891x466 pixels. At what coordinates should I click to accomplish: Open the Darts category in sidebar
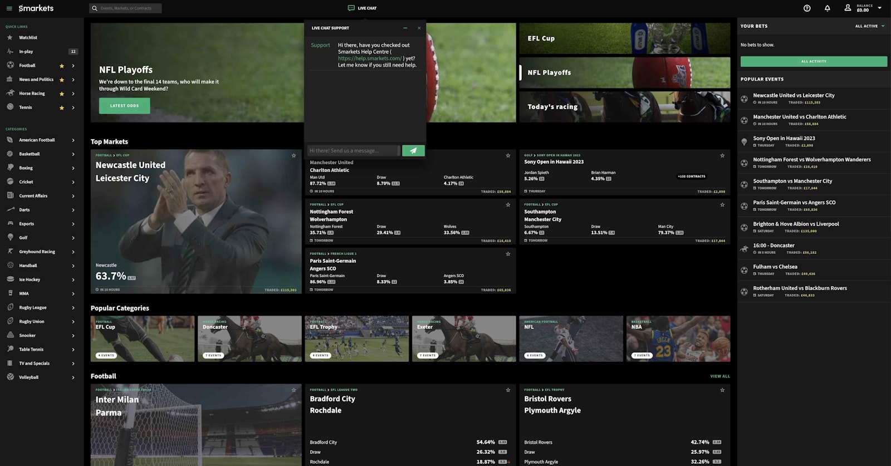pyautogui.click(x=25, y=210)
